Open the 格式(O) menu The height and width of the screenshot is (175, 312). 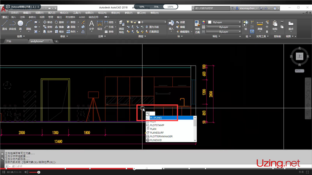coord(64,13)
